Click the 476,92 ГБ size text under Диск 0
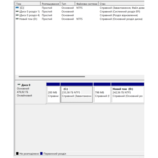Image resolution: width=158 pixels, height=158 pixels. 22,92
